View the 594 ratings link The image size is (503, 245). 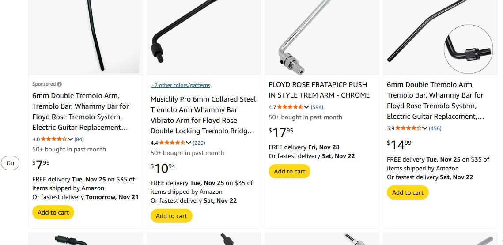pyautogui.click(x=317, y=107)
